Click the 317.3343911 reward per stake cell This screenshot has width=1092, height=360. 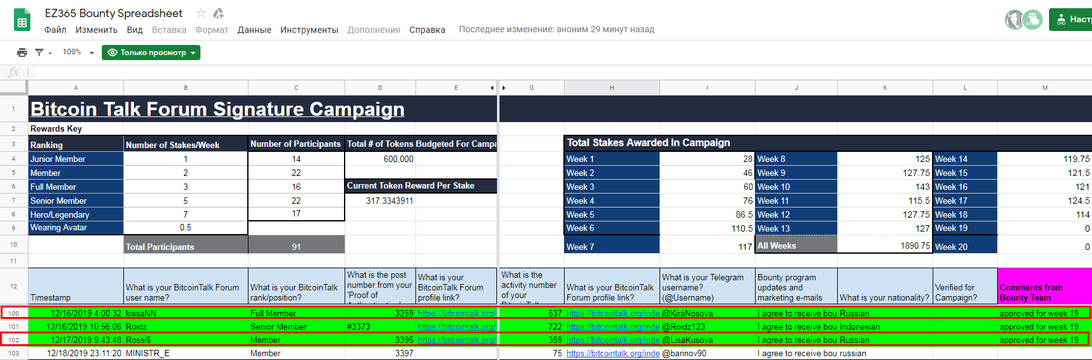click(x=380, y=201)
